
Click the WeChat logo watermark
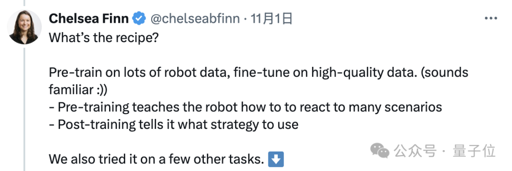click(379, 151)
